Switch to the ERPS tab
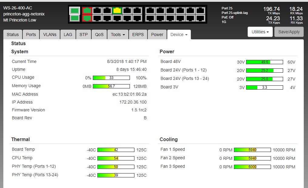 coord(138,35)
